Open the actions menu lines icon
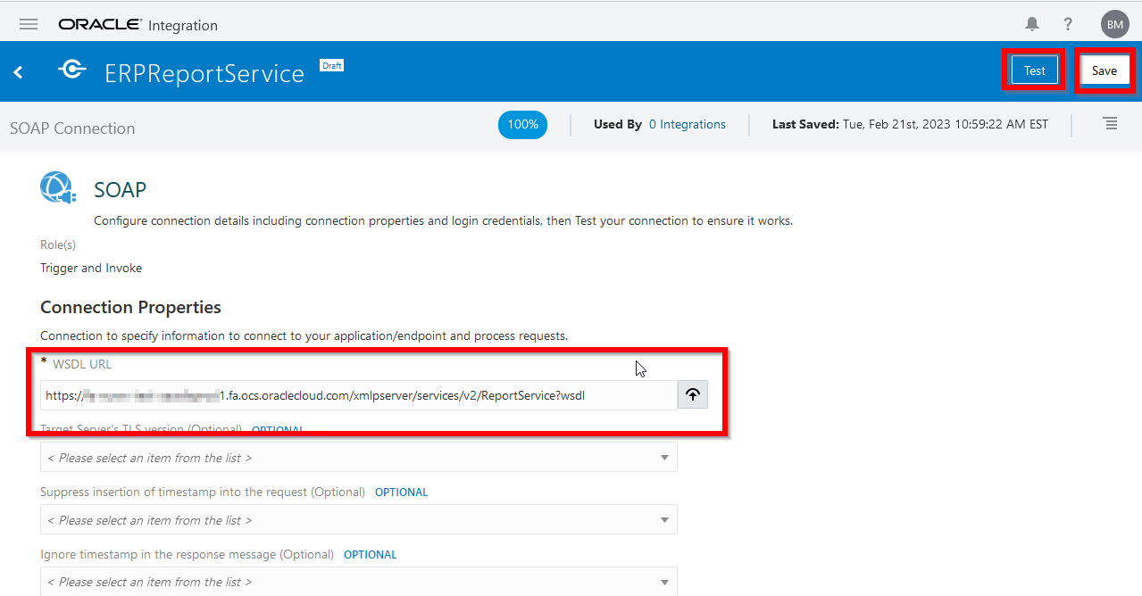Image resolution: width=1142 pixels, height=596 pixels. (1110, 124)
